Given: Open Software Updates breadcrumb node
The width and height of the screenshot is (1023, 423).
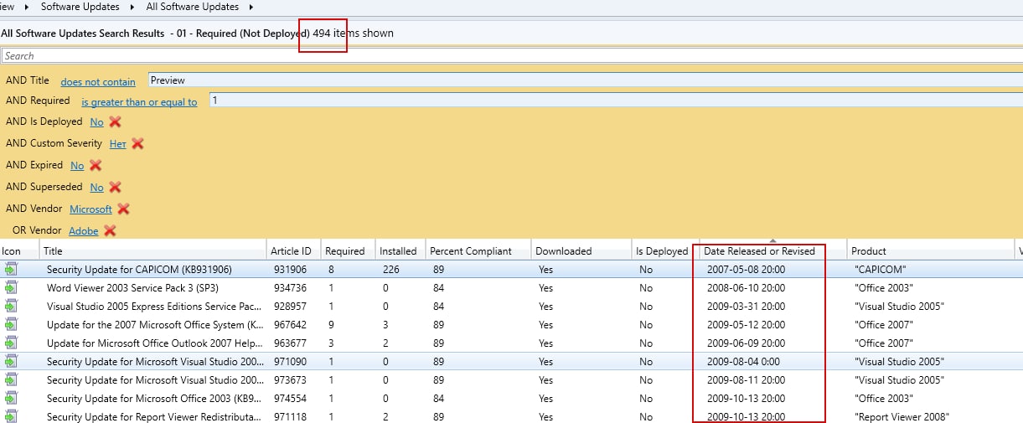Looking at the screenshot, I should coord(80,7).
